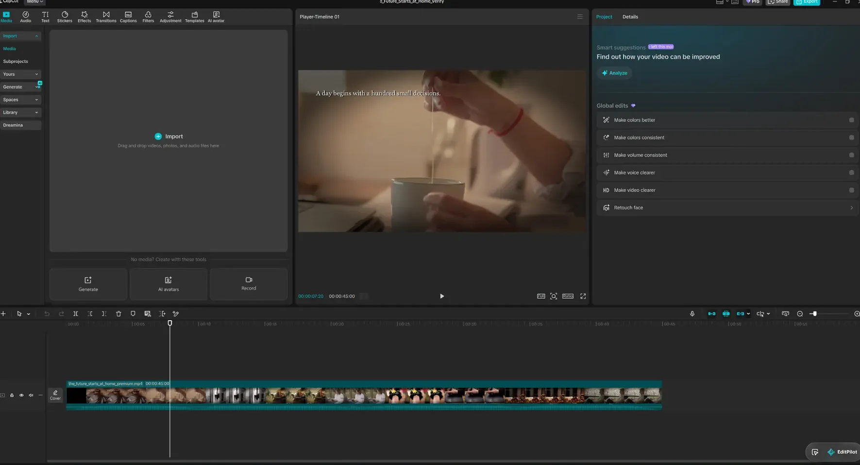Click the playhead marker on the ruler
Viewport: 860px width, 465px height.
(170, 323)
